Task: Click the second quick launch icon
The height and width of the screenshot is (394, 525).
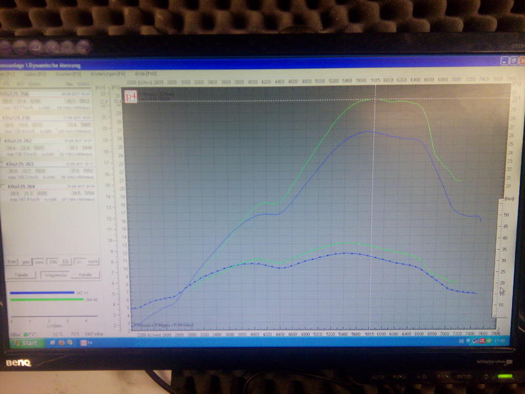Action: (61, 343)
